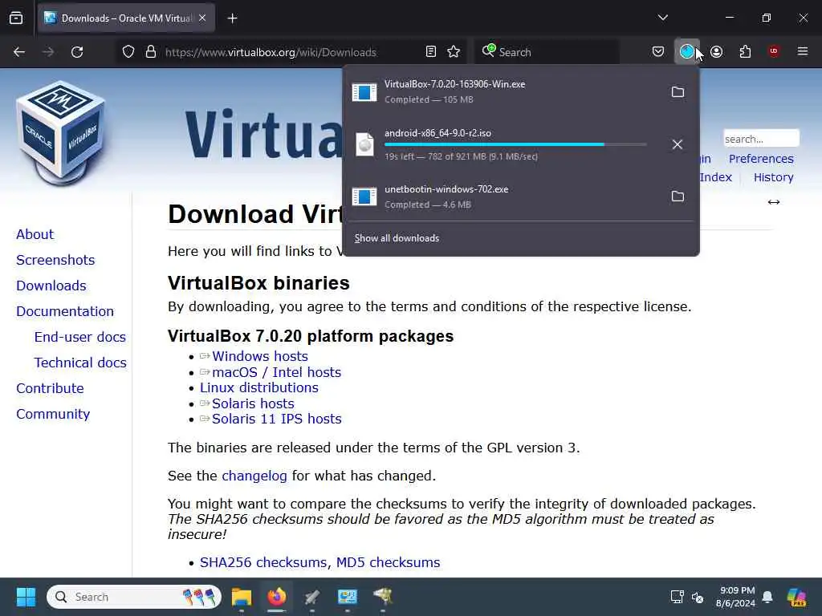Viewport: 822px width, 616px height.
Task: Click Save to Pocket icon
Action: (x=658, y=52)
